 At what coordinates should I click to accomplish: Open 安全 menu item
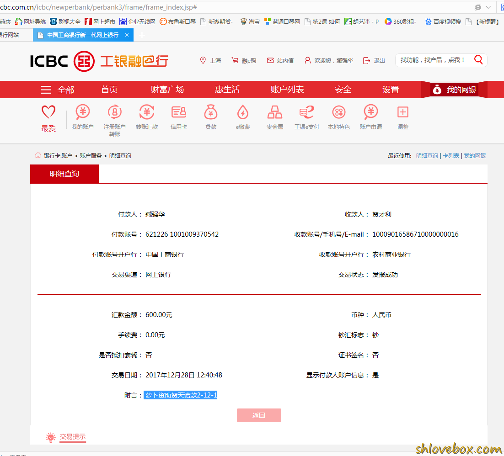pyautogui.click(x=343, y=90)
